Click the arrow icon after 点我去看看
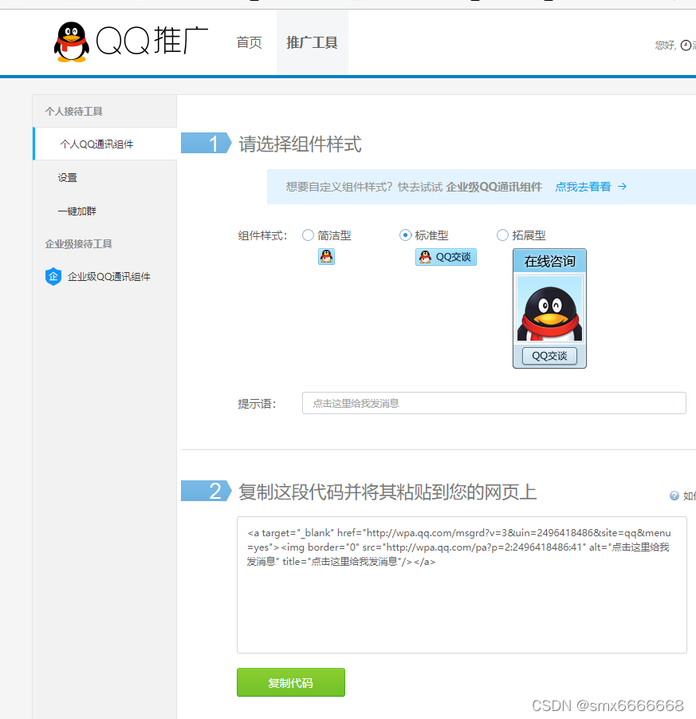Screen dimensions: 696x719 [622, 187]
